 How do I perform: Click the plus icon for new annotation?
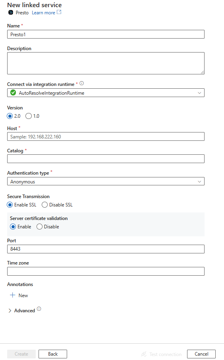pos(13,295)
